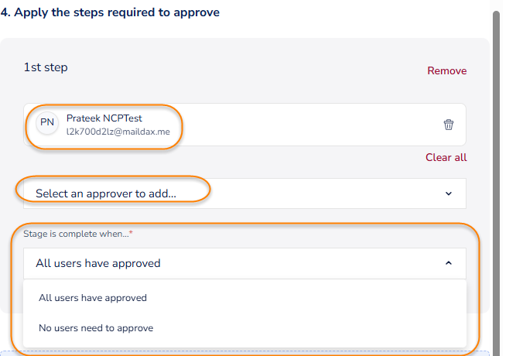The width and height of the screenshot is (516, 356).
Task: Select the Prateek NCPTest name text
Action: click(104, 118)
